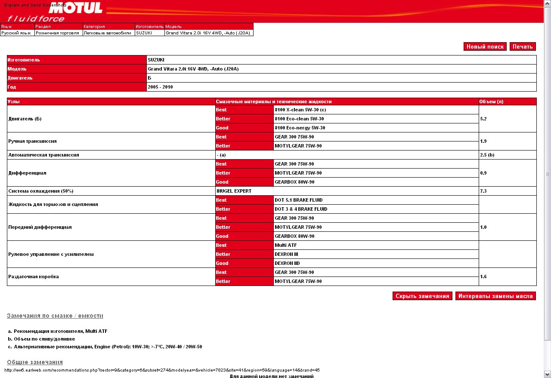Click note b Объем по сливу/доливке
Screen dimensions: 551x378
click(41, 339)
